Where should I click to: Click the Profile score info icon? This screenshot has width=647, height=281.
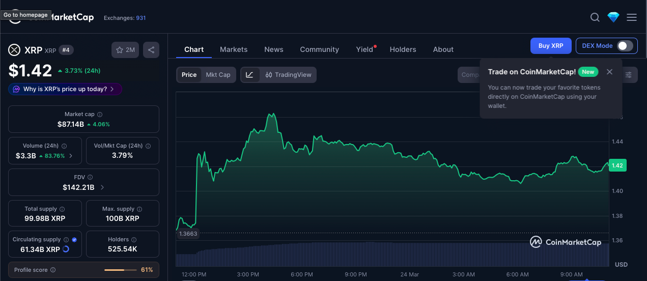point(53,270)
